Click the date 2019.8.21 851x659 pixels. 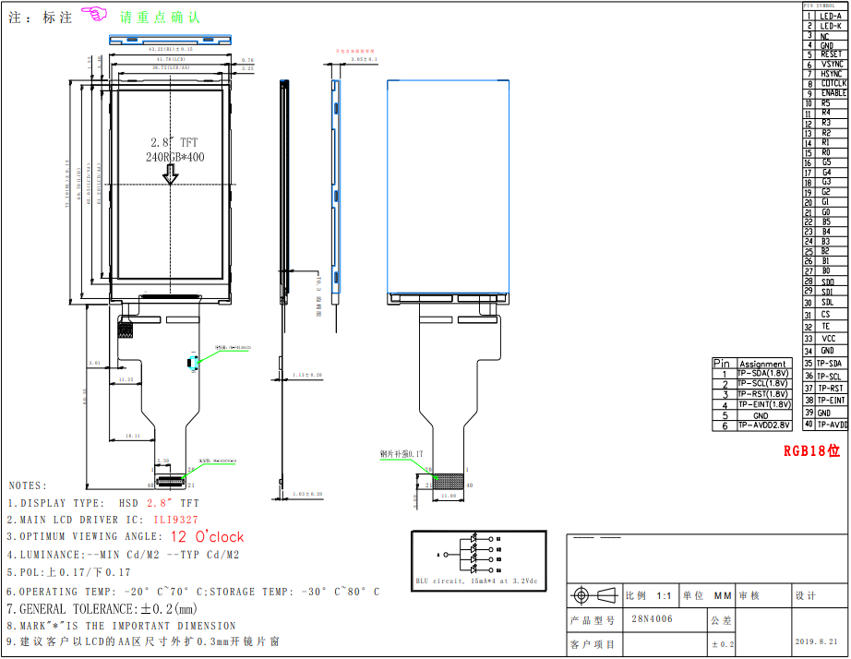(x=816, y=641)
